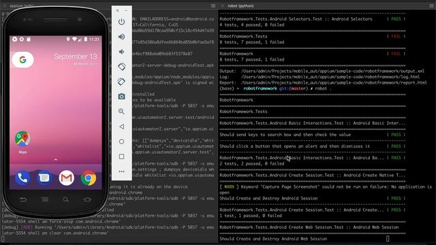Rotate the emulator right
Viewport: 436px width, 245px height.
click(121, 82)
